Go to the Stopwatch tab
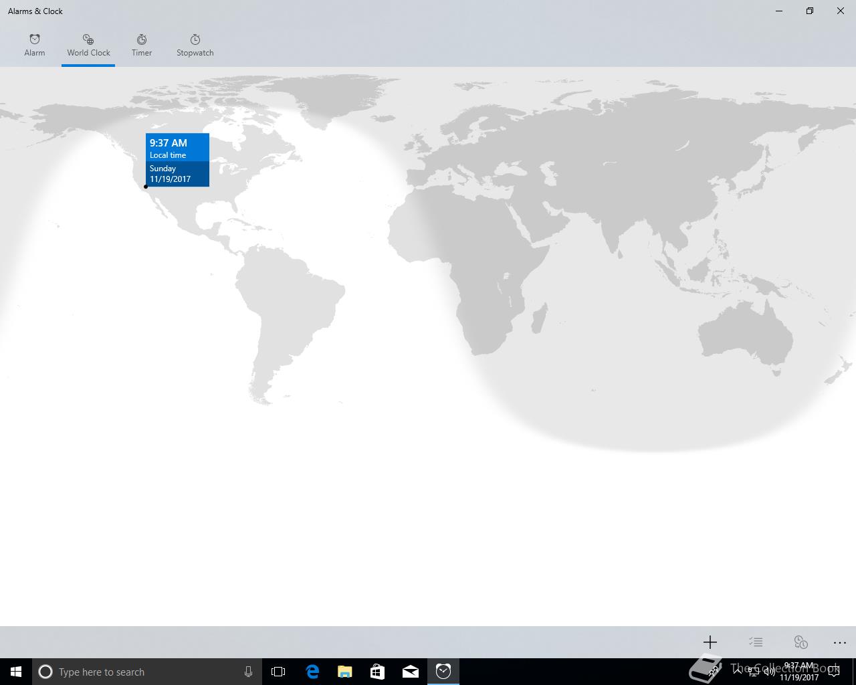856x685 pixels. (195, 45)
